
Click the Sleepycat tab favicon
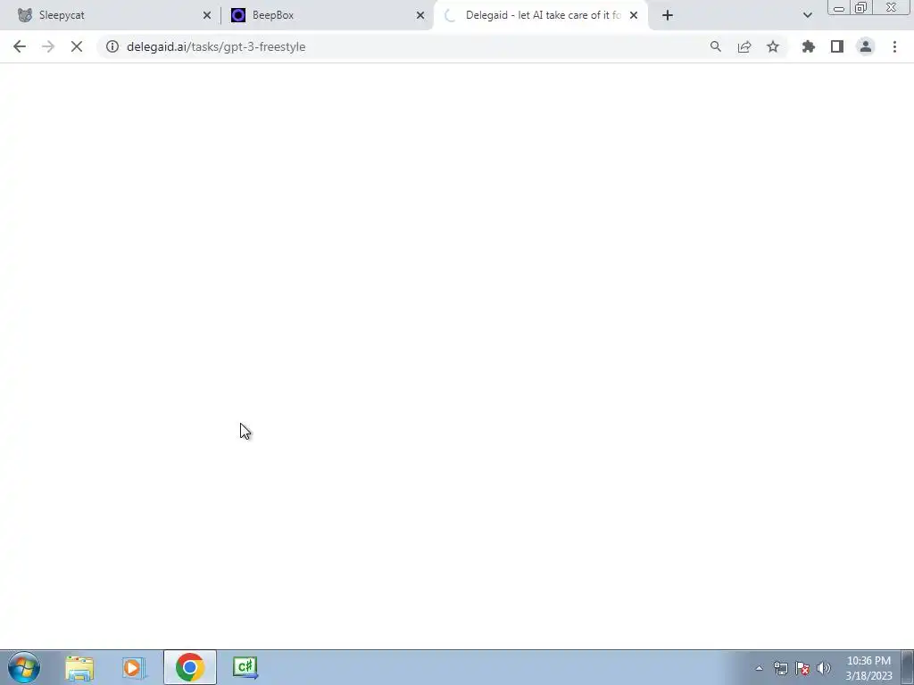[x=24, y=15]
